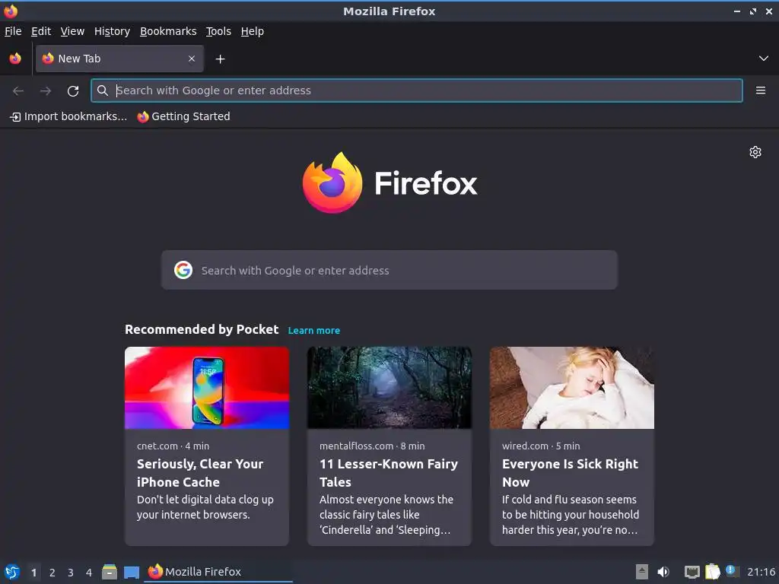Viewport: 779px width, 584px height.
Task: Click the forward navigation arrow
Action: click(x=46, y=90)
